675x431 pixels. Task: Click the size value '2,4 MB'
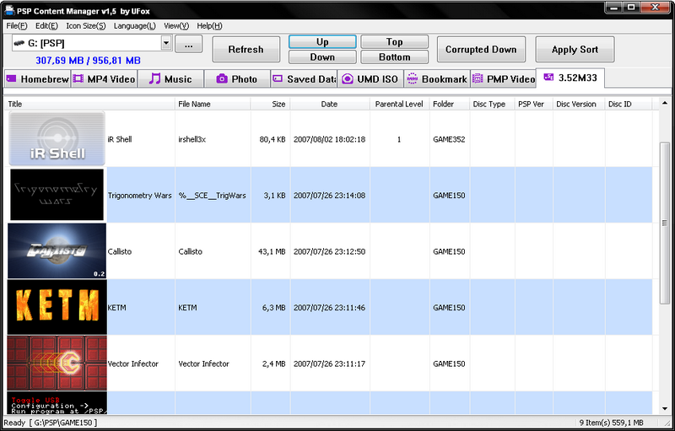(x=273, y=364)
